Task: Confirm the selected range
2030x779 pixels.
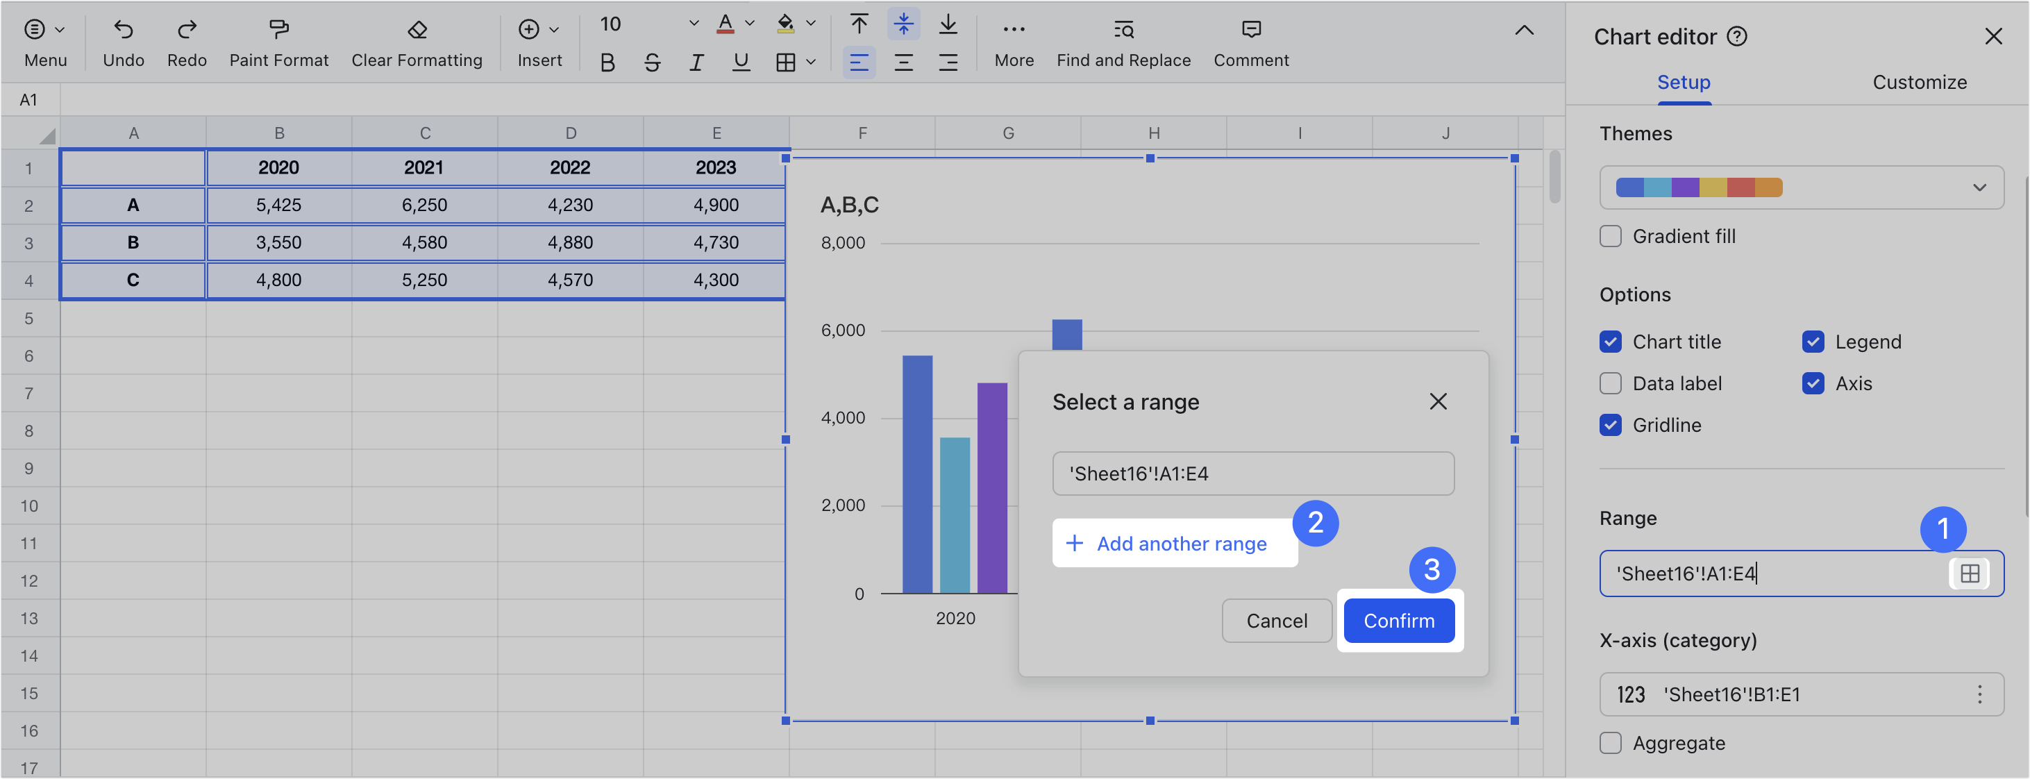Action: click(x=1399, y=621)
